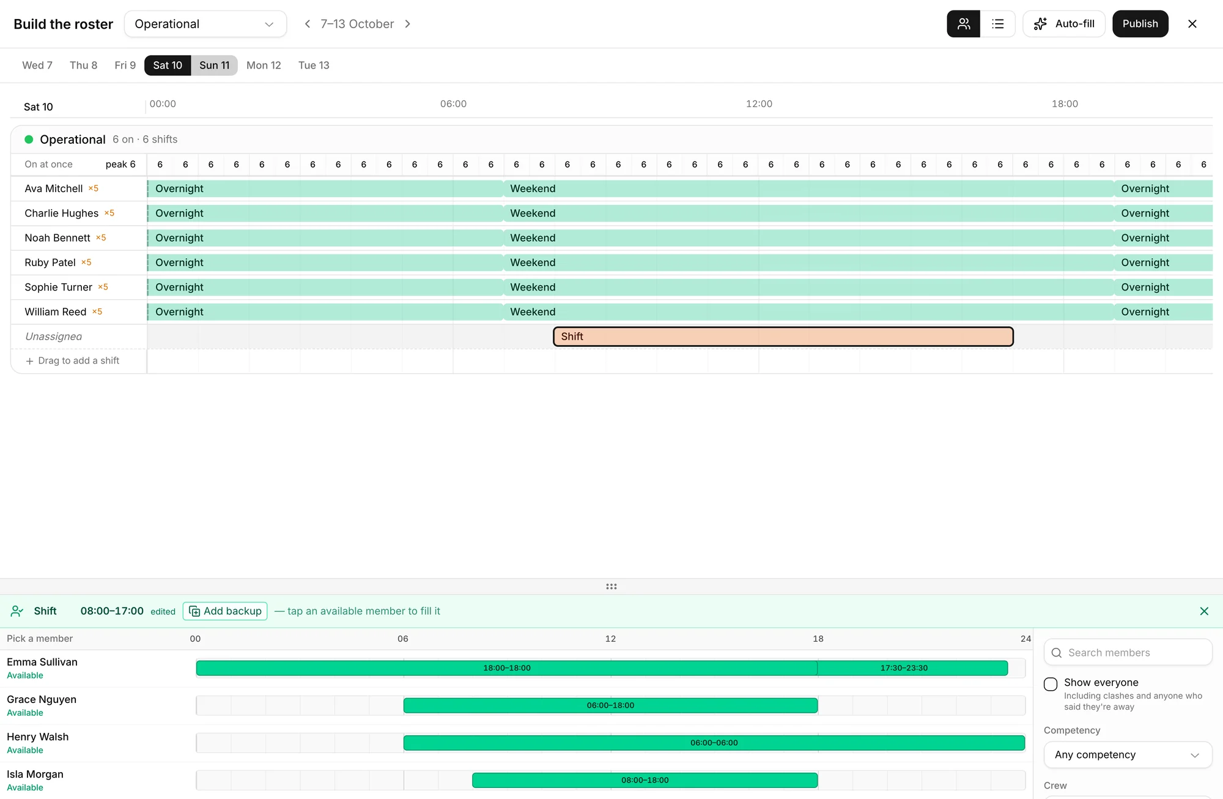Select the Sun 11 tab
The image size is (1223, 799).
tap(214, 65)
